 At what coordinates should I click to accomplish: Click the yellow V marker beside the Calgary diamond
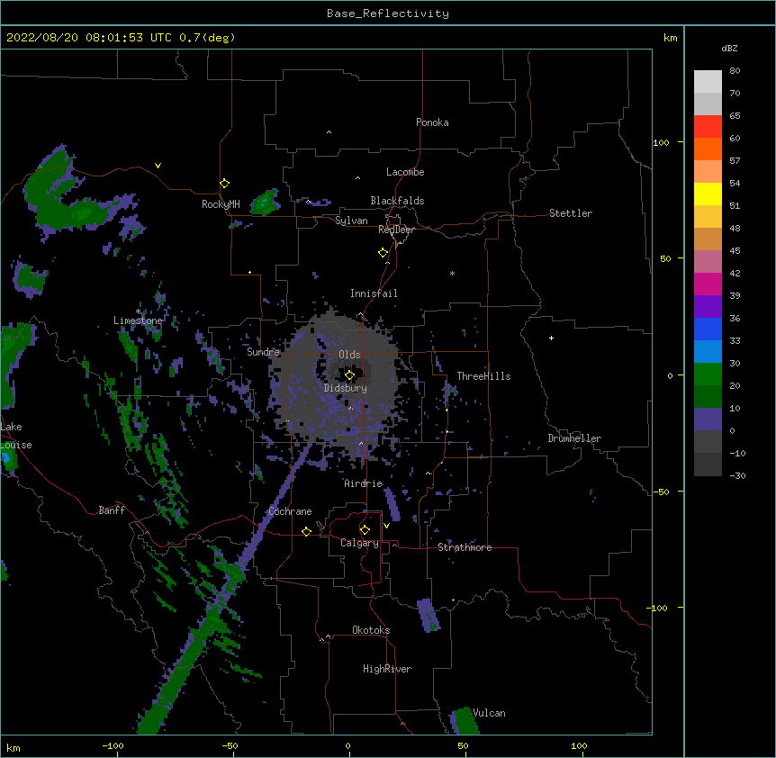(x=386, y=526)
